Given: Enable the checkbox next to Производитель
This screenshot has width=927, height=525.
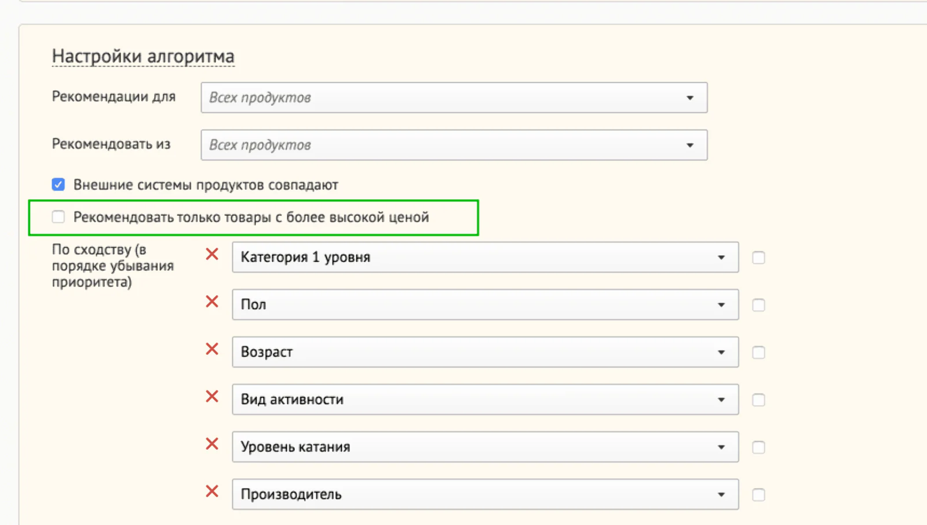Looking at the screenshot, I should click(x=758, y=495).
